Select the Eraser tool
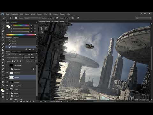Image resolution: width=153 pixels, height=115 pixels. pyautogui.click(x=3, y=56)
